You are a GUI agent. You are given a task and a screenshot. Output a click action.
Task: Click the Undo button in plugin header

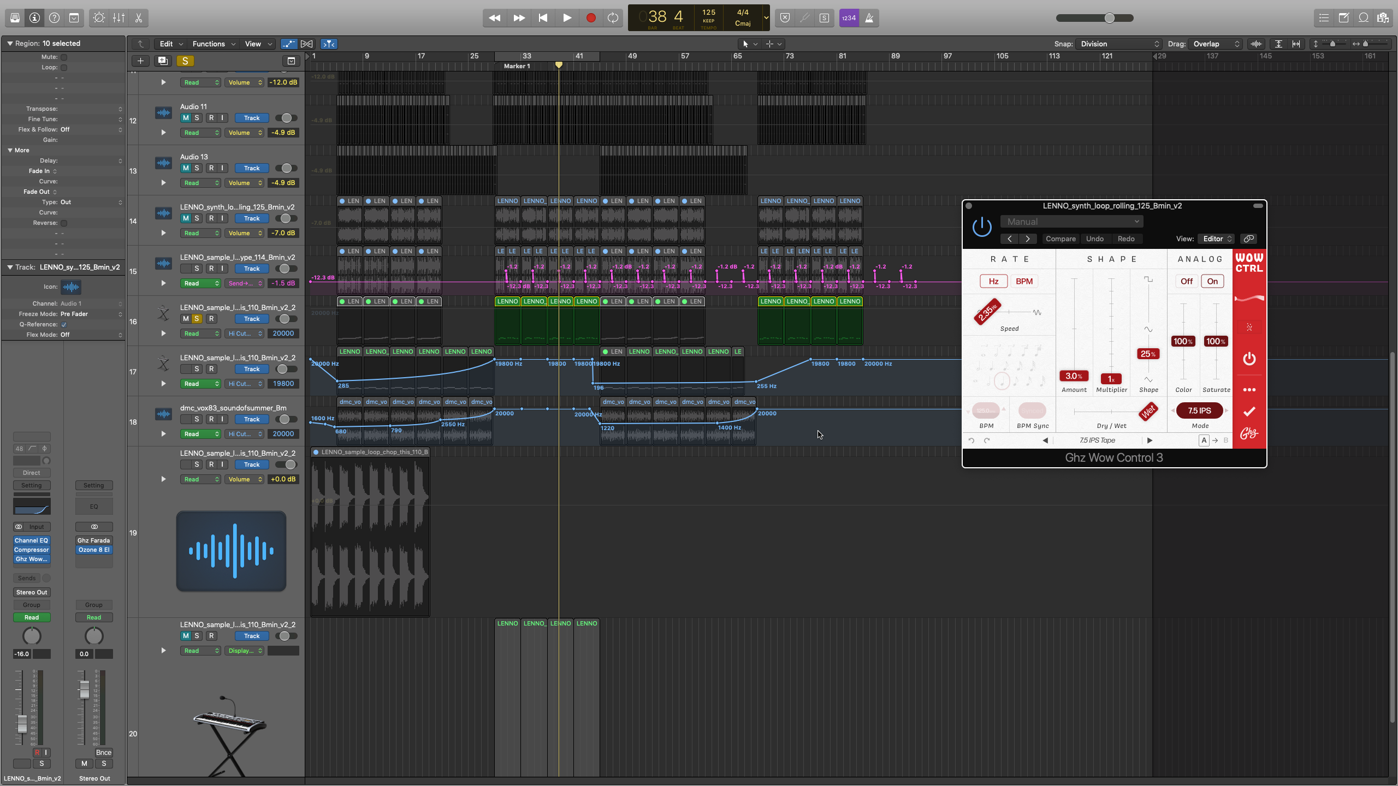[x=1094, y=238]
